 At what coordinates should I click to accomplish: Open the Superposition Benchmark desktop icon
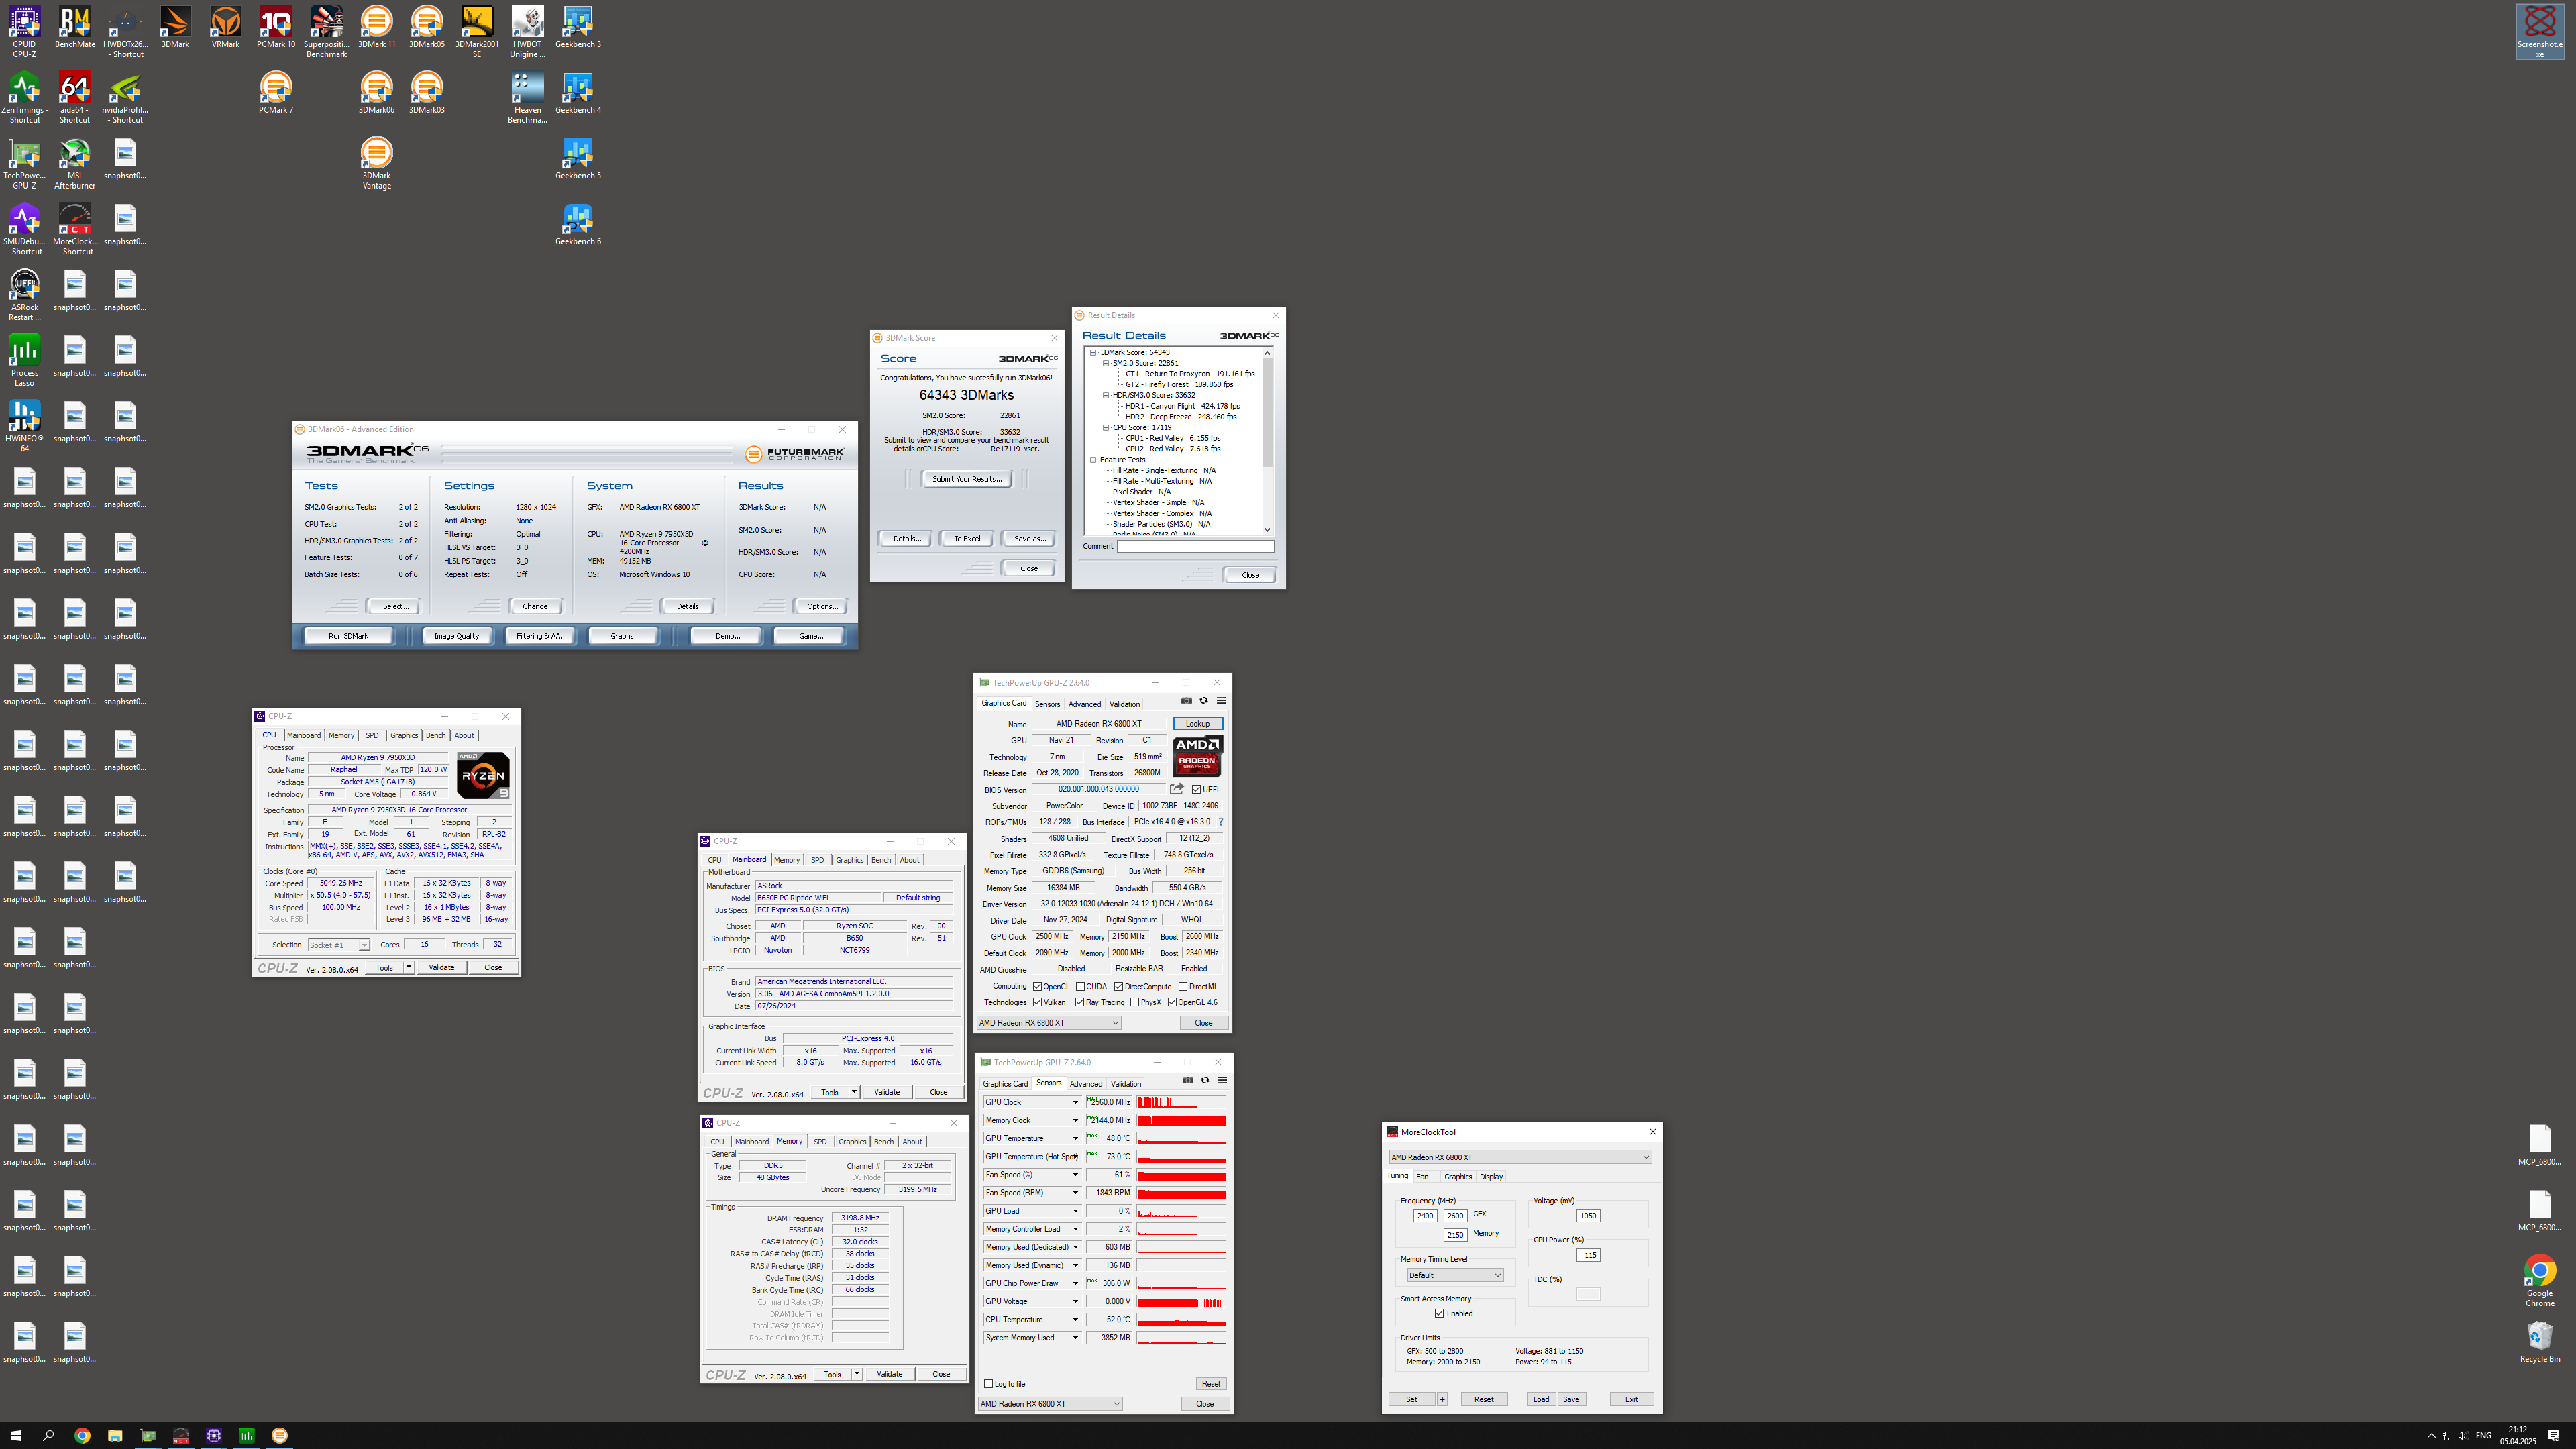[x=326, y=31]
